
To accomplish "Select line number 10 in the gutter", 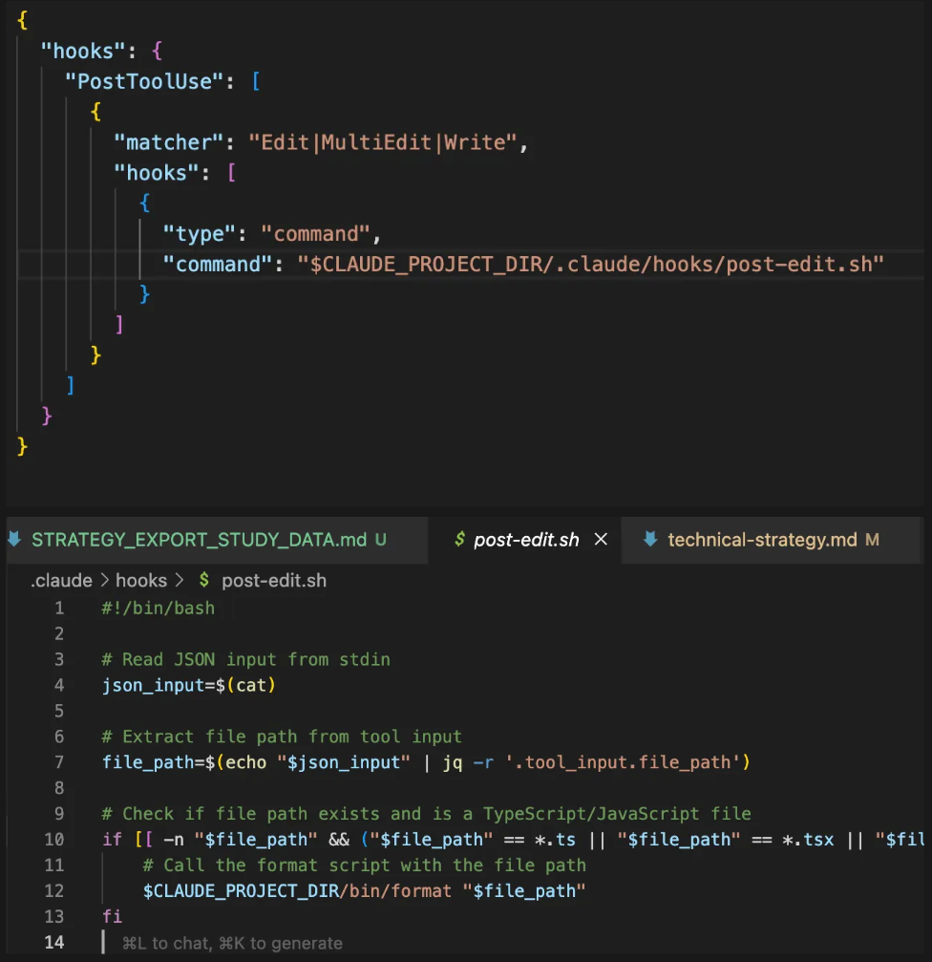I will [53, 840].
